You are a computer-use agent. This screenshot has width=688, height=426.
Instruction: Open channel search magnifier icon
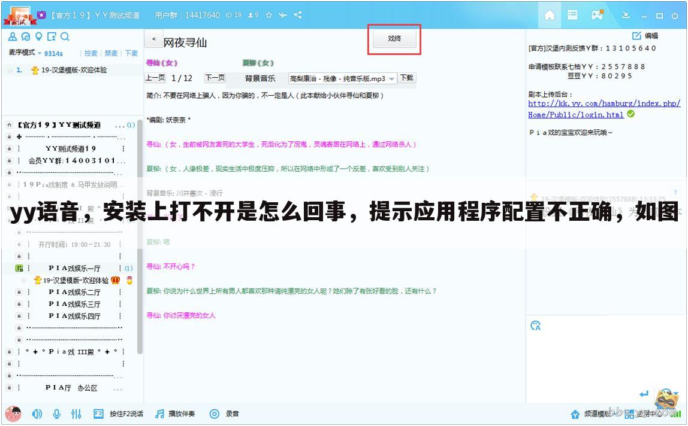[x=65, y=36]
